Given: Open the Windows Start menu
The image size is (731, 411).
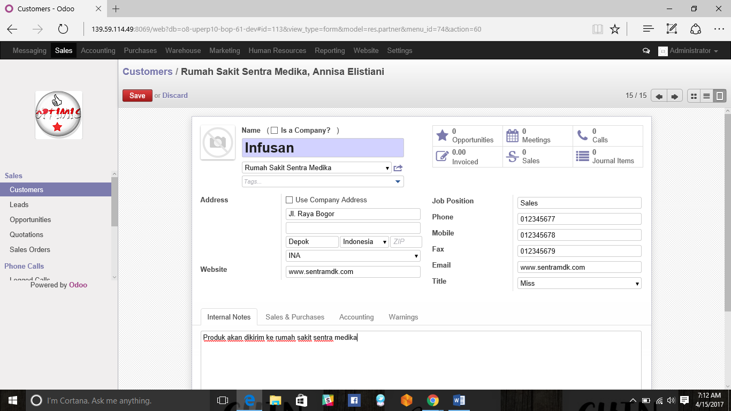Looking at the screenshot, I should click(12, 400).
